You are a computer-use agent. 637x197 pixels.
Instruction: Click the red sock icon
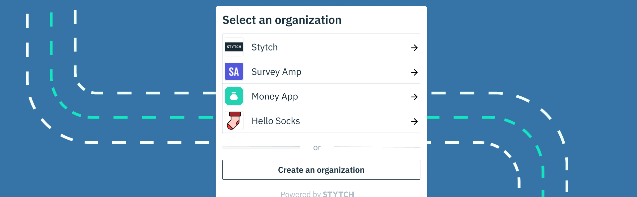(234, 121)
